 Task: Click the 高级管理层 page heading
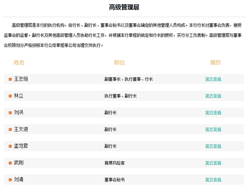pyautogui.click(x=124, y=7)
